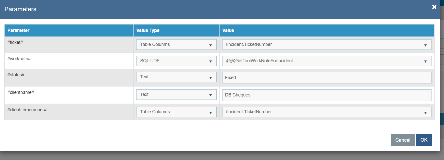Confirm parameters with the OK button
Viewport: 444px width, 160px height.
tap(424, 140)
